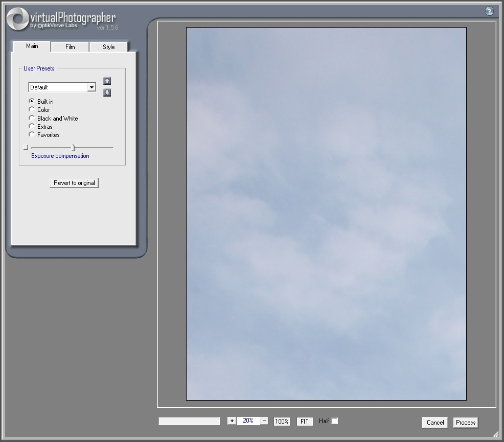Screen dimensions: 504x442
Task: Click the small square beside exposure slider
Action: click(x=26, y=147)
